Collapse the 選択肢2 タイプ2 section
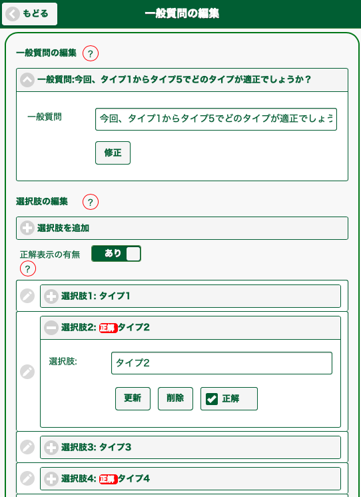This screenshot has height=497, width=361. click(x=190, y=328)
